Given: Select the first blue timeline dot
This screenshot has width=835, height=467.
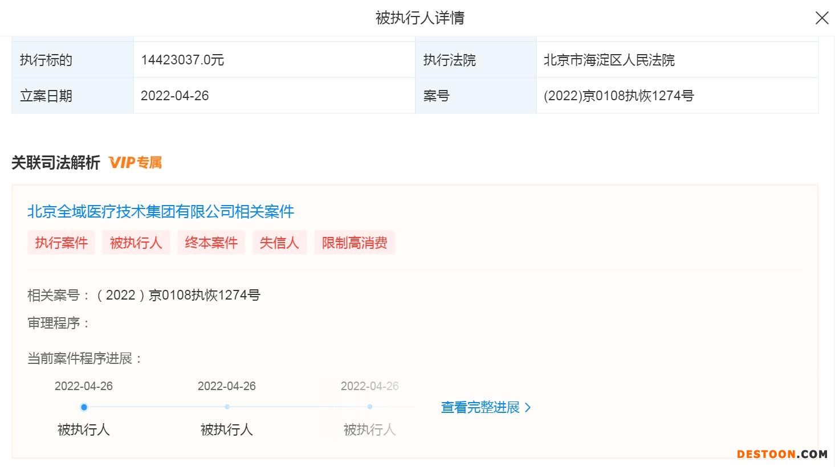Looking at the screenshot, I should (x=84, y=407).
